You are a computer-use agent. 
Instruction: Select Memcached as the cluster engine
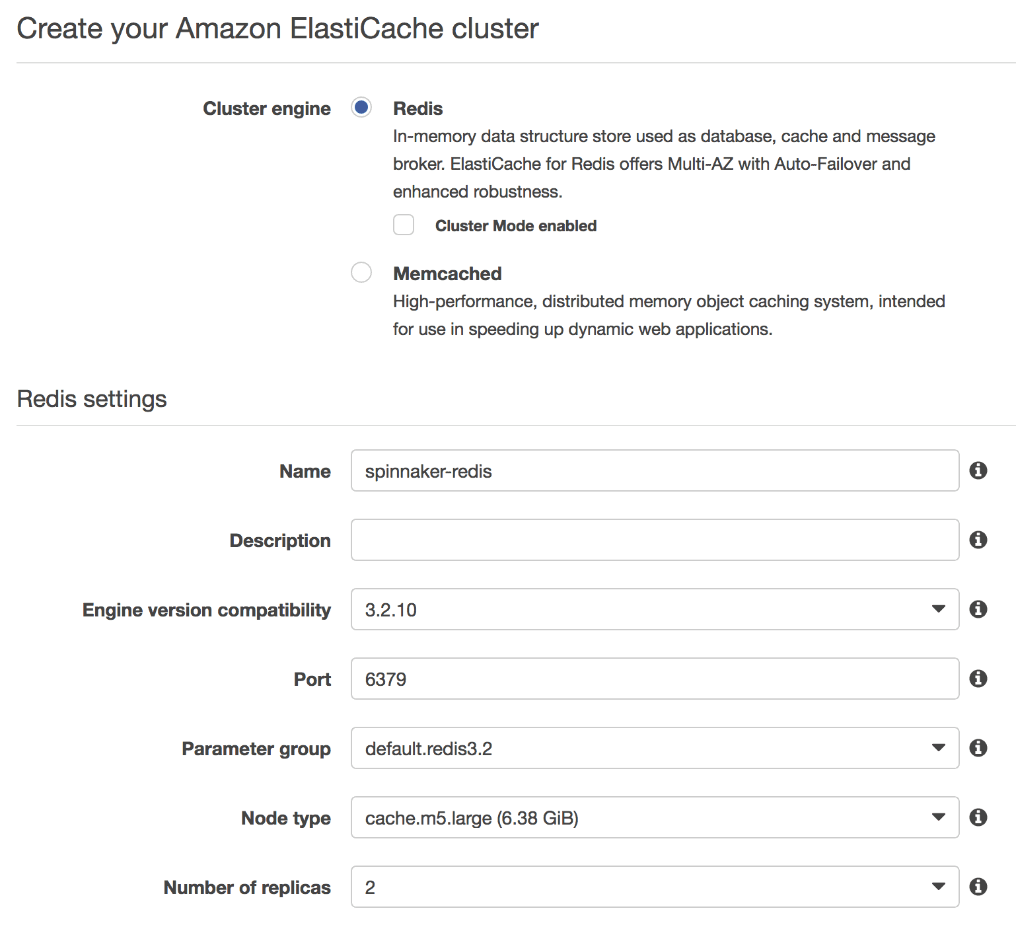[x=361, y=272]
